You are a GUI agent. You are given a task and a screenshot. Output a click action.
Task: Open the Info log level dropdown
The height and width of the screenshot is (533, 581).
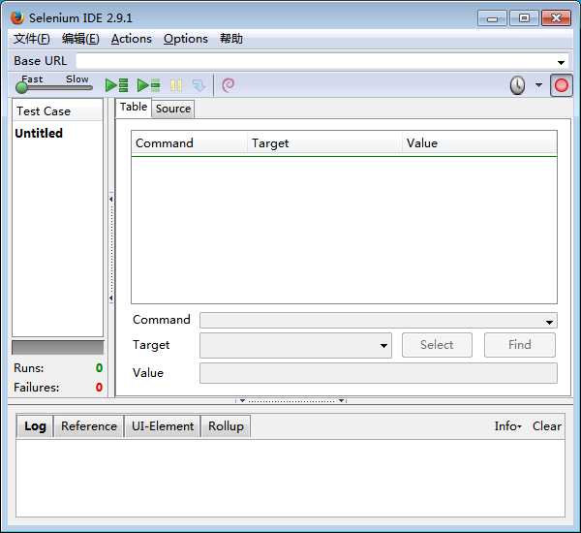[508, 426]
